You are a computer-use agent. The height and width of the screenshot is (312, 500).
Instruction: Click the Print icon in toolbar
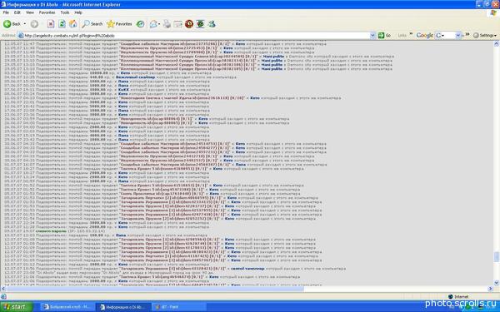[x=167, y=24]
